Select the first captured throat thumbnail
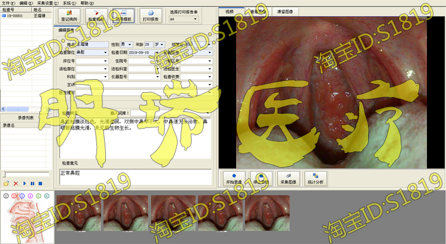Image resolution: width=446 pixels, height=244 pixels. [78, 213]
